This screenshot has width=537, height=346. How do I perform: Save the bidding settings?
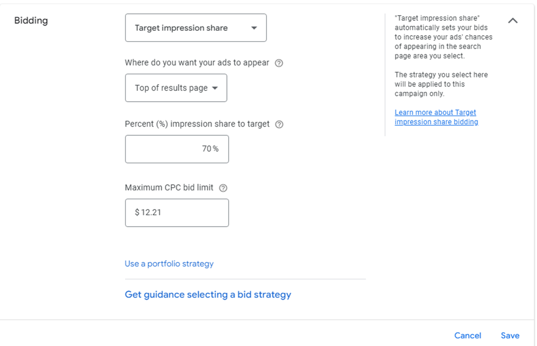pyautogui.click(x=509, y=335)
